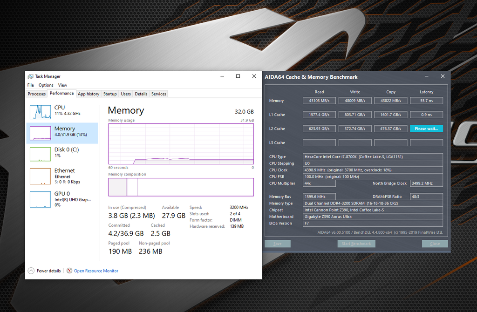Click L1 Cache Write value 803.71 GB/s
Image resolution: width=477 pixels, height=312 pixels.
pos(355,115)
